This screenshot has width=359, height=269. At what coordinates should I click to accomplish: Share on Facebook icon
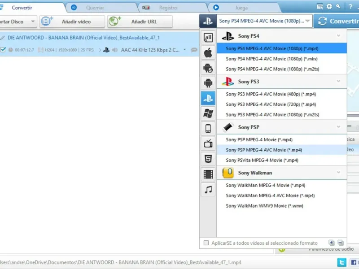(354, 262)
